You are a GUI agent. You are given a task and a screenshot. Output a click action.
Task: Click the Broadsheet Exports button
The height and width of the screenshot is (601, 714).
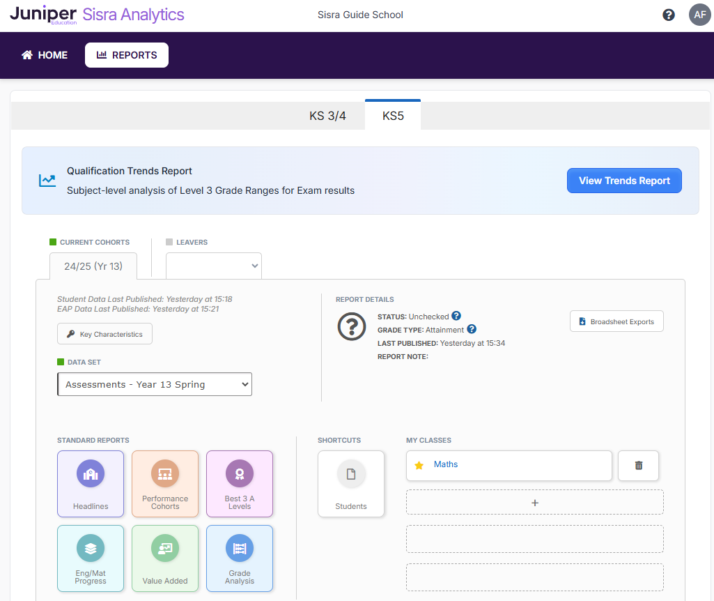pos(616,321)
